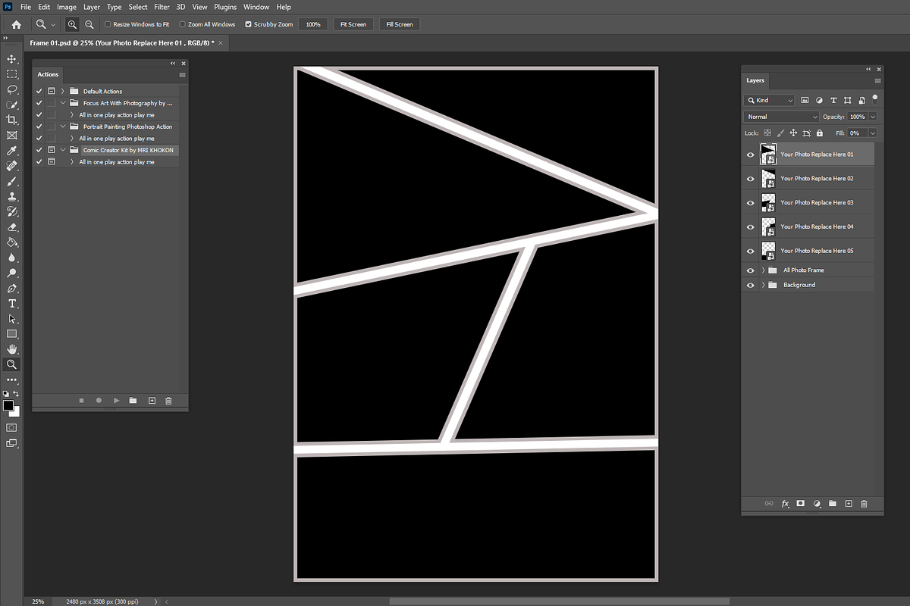This screenshot has height=606, width=910.
Task: Add a layer mask in Layers panel
Action: pyautogui.click(x=801, y=503)
